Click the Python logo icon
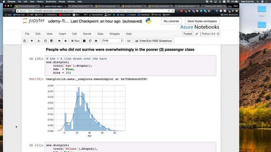Screen dimensions: 271x152 click(x=149, y=21)
